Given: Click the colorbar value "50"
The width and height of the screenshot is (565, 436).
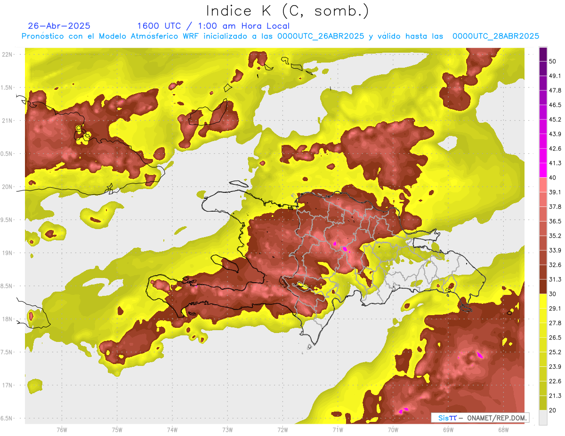Looking at the screenshot, I should (553, 61).
